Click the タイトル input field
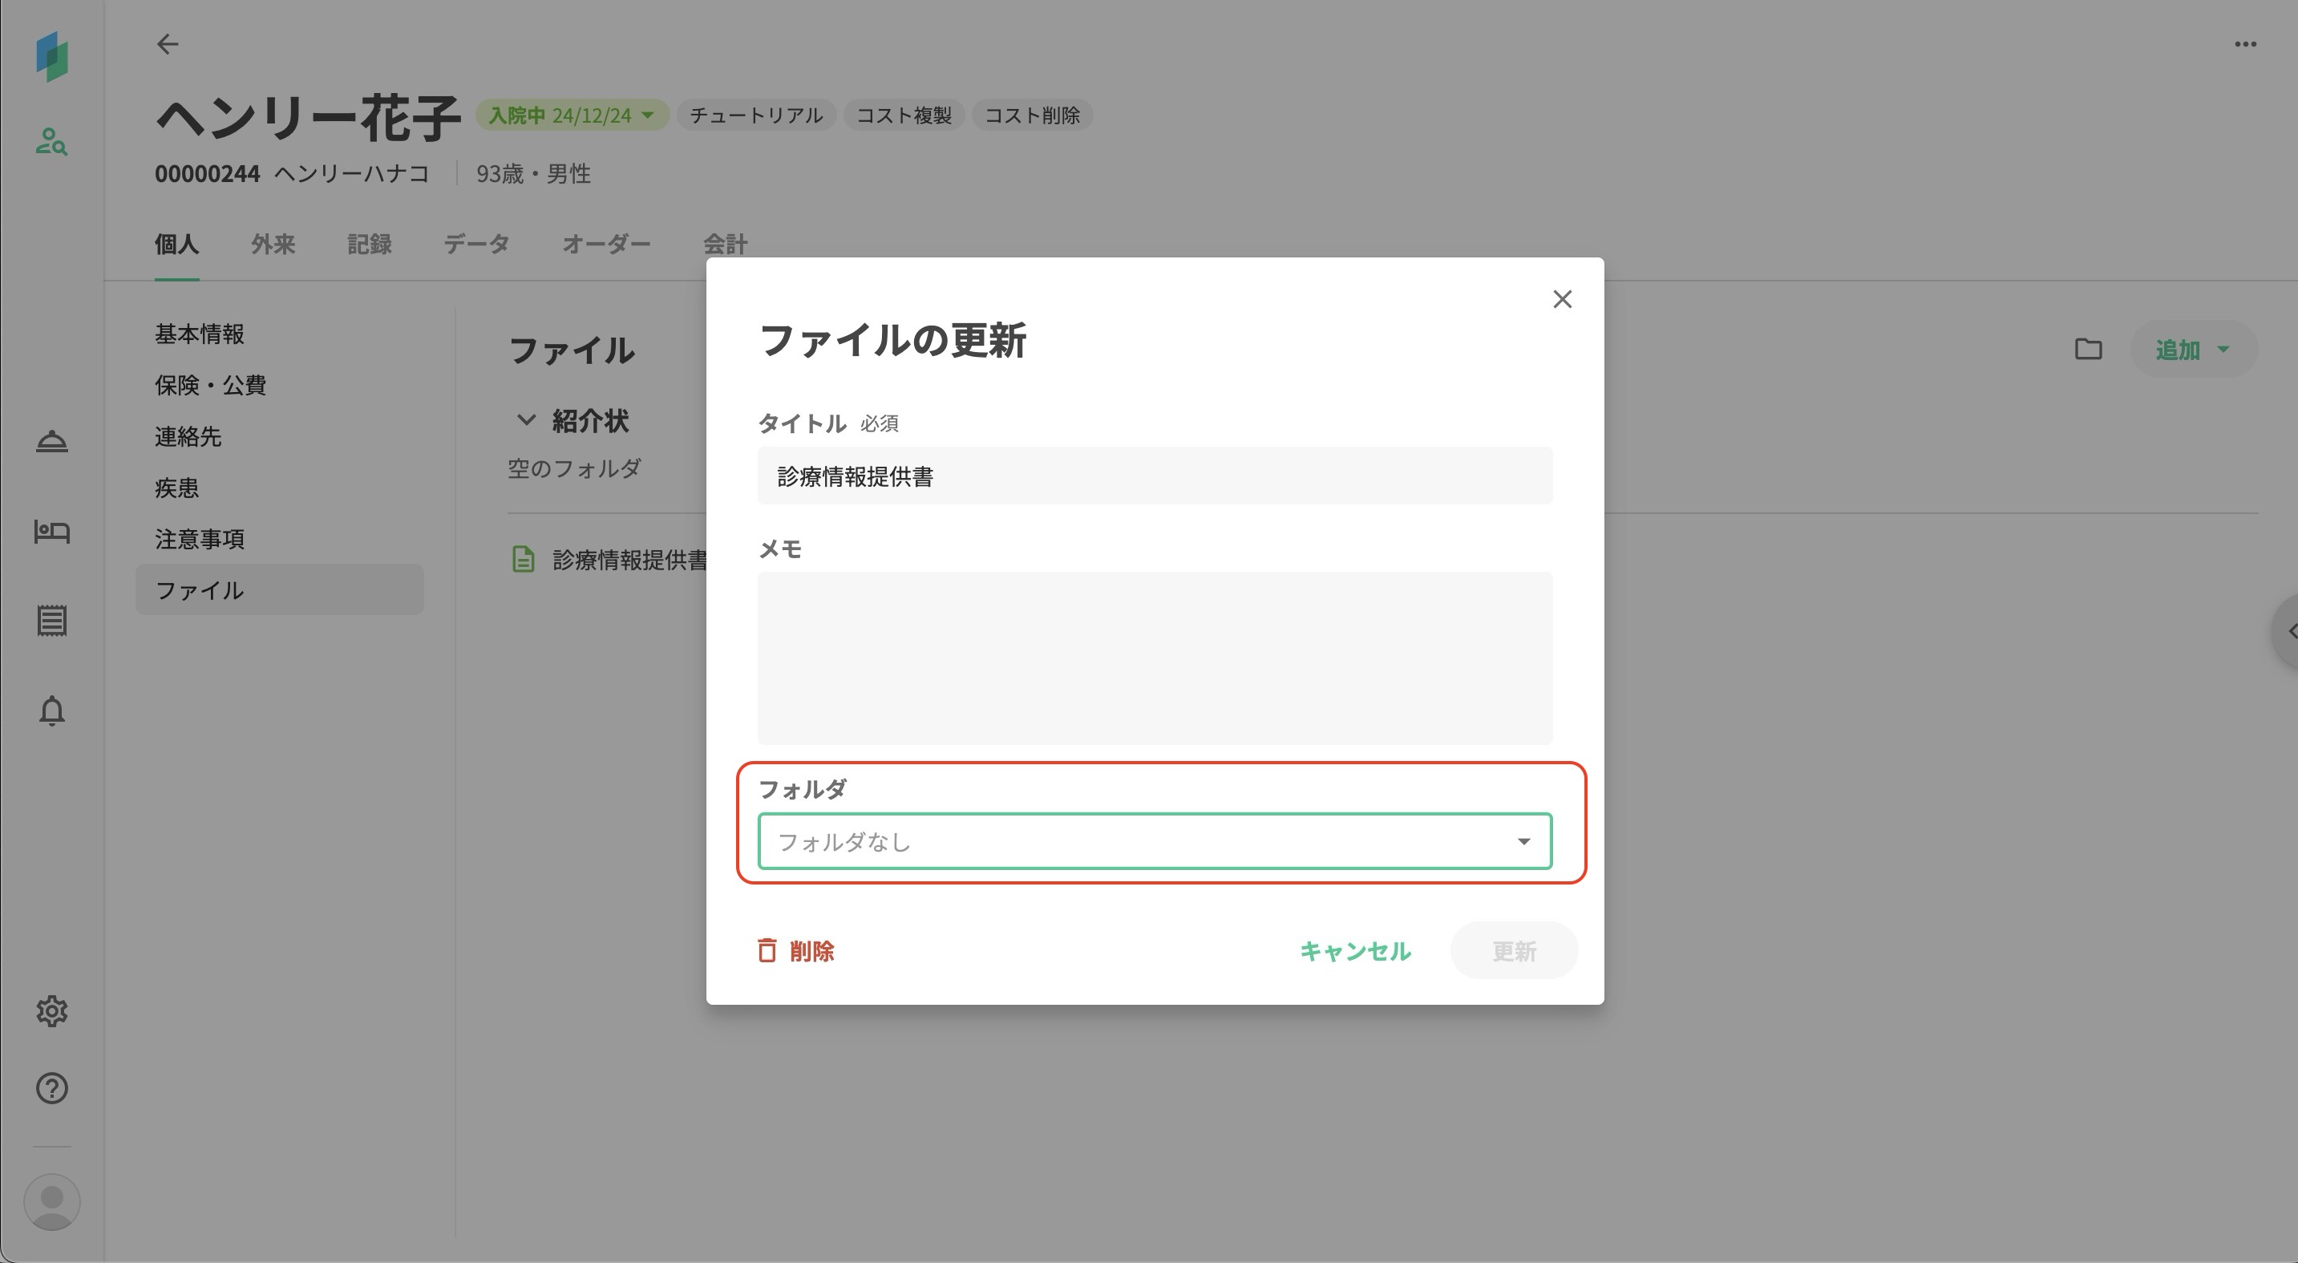 pos(1155,476)
